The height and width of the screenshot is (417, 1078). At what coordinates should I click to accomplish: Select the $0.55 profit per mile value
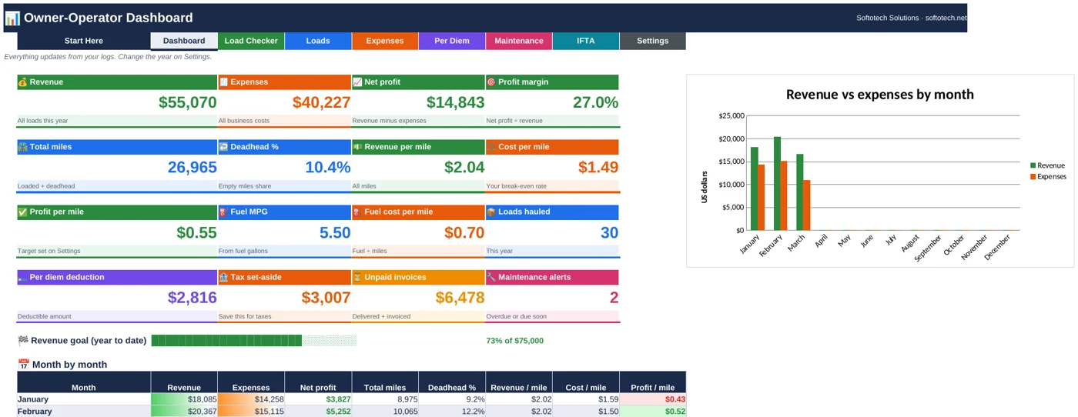(196, 232)
